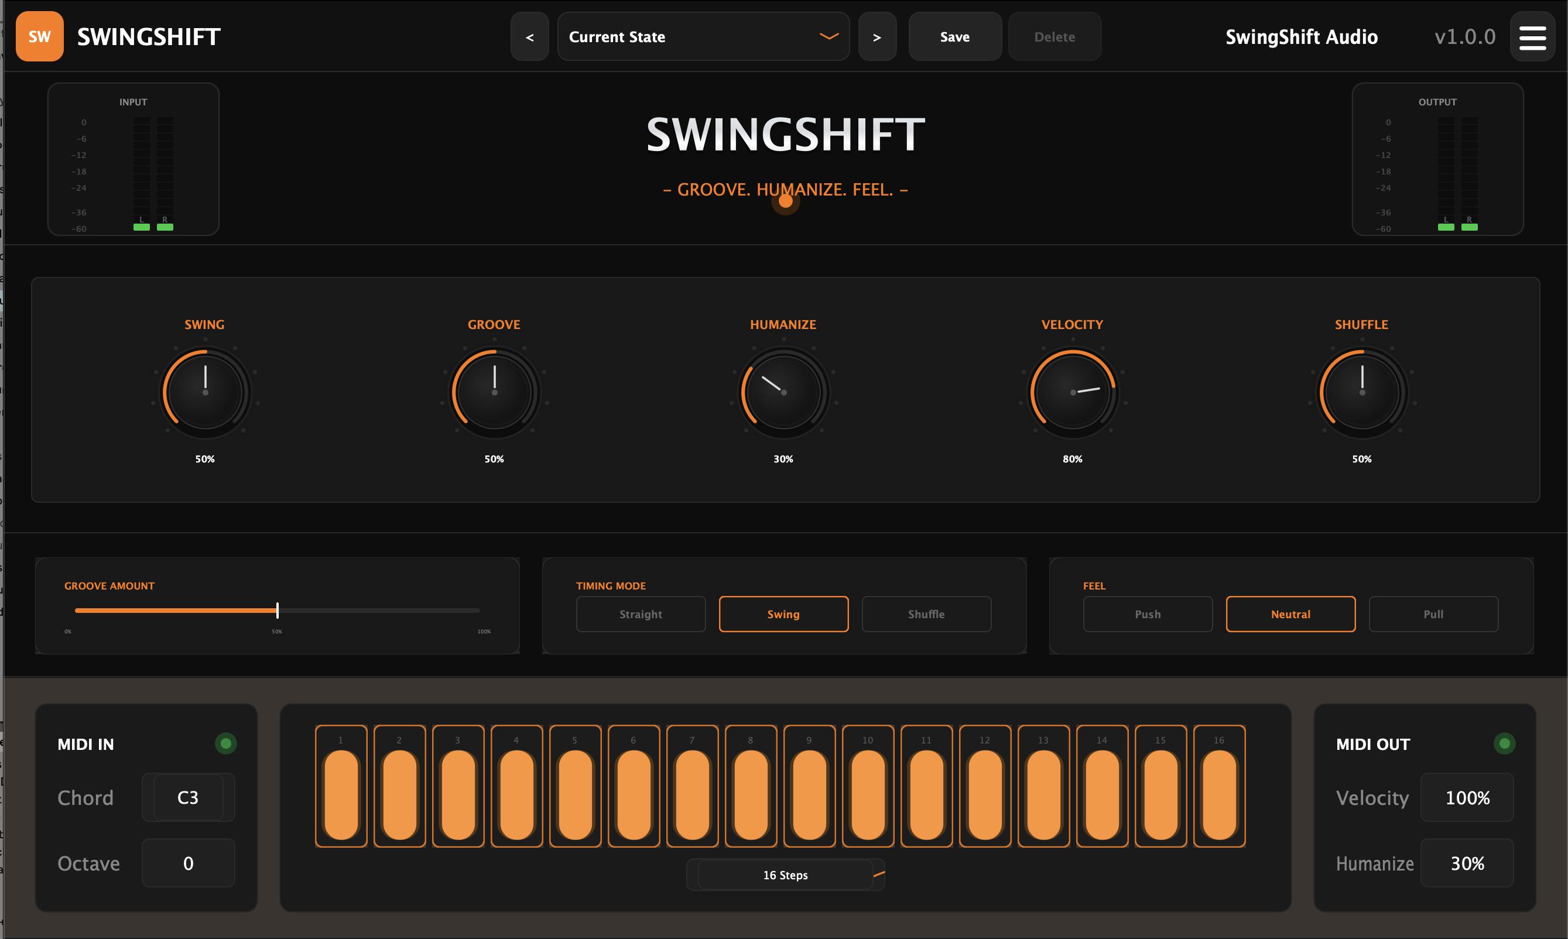The height and width of the screenshot is (939, 1568).
Task: Select Shuffle timing mode
Action: pyautogui.click(x=926, y=614)
